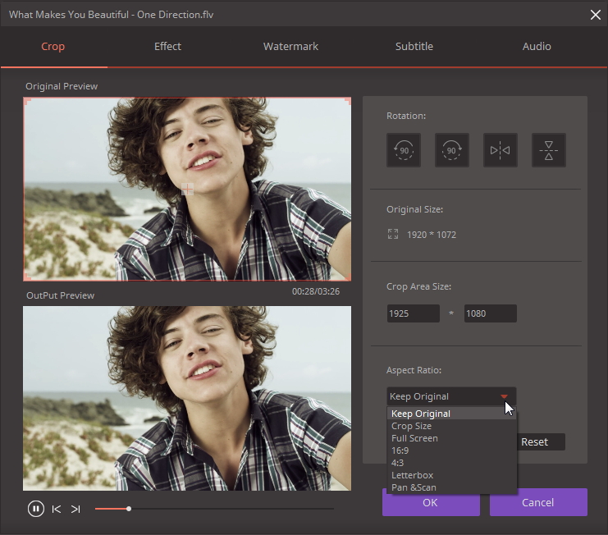Open the Watermark tab
The height and width of the screenshot is (535, 608).
(290, 46)
